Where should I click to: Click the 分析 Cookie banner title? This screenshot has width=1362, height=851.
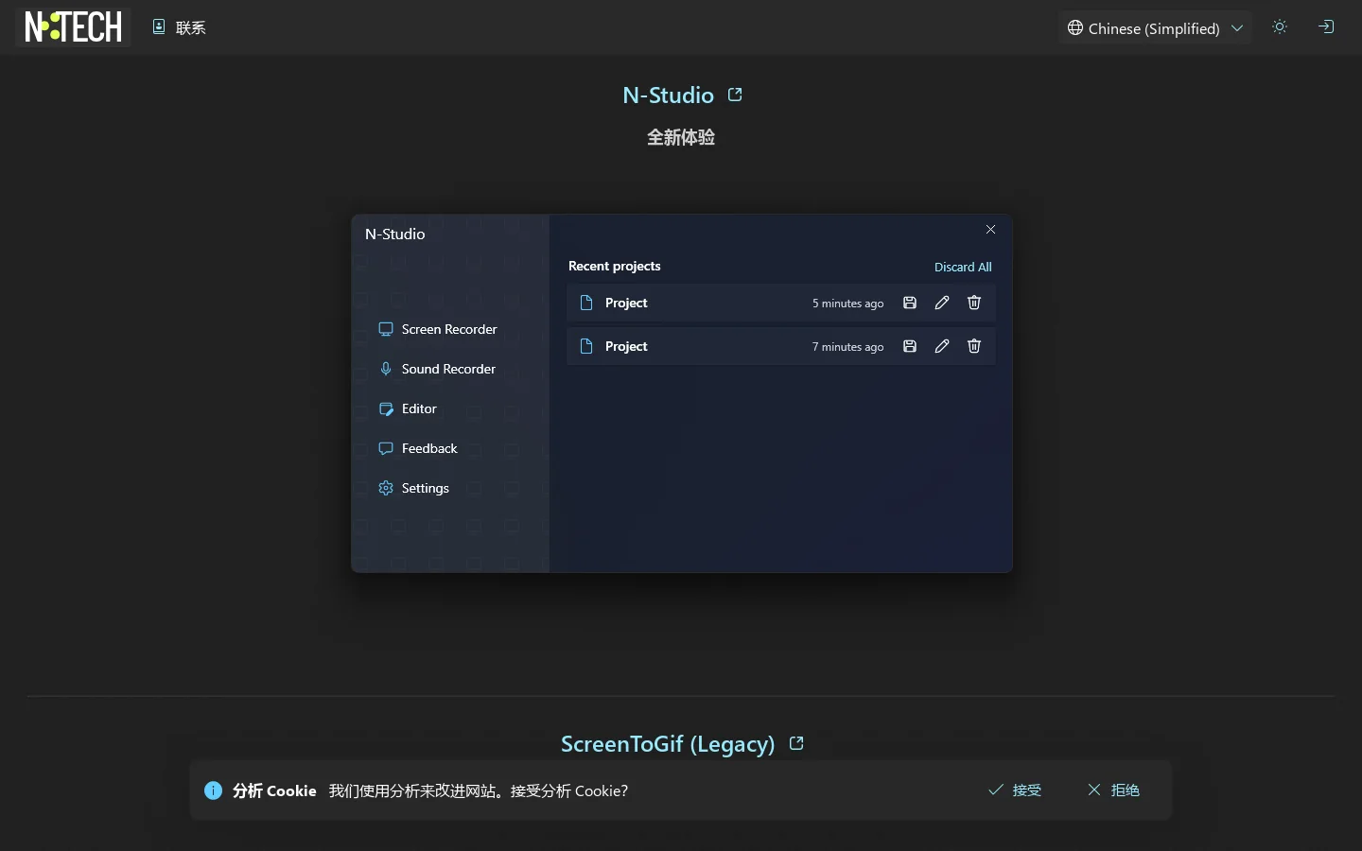(274, 790)
